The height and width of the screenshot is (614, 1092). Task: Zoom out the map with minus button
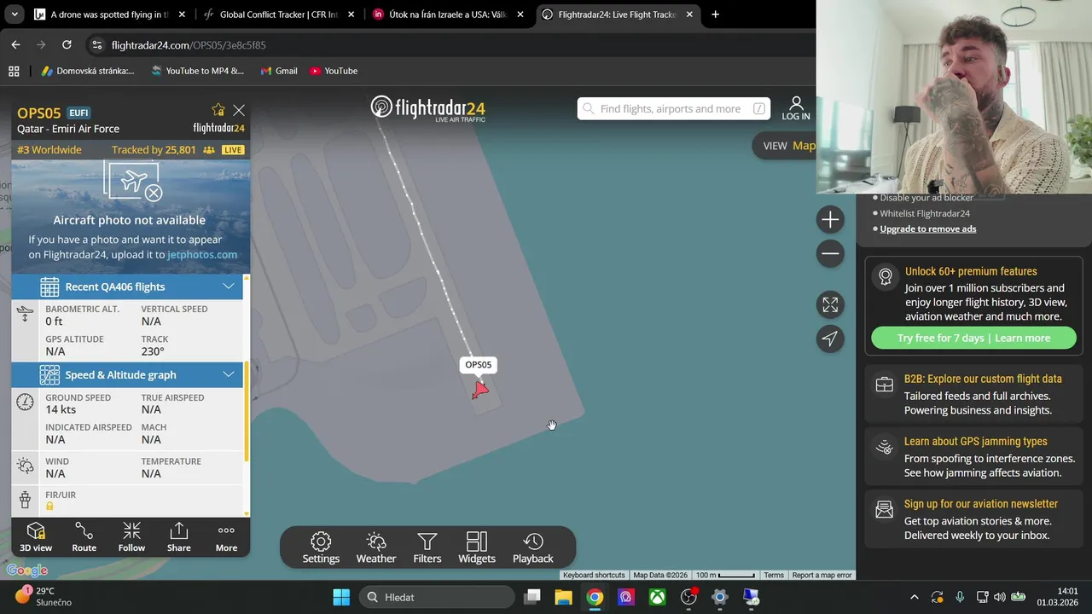point(830,254)
